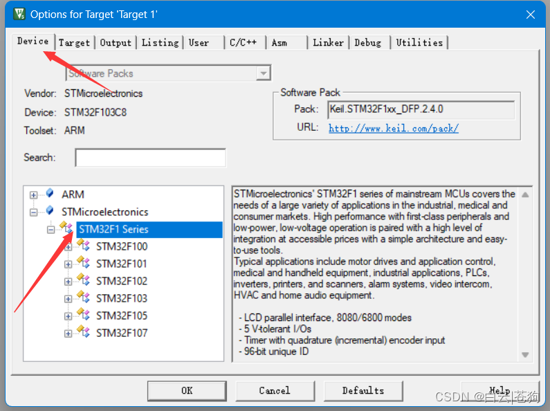The height and width of the screenshot is (411, 550).
Task: Click the STMicroelectronics vendor icon in tree
Action: (x=50, y=210)
